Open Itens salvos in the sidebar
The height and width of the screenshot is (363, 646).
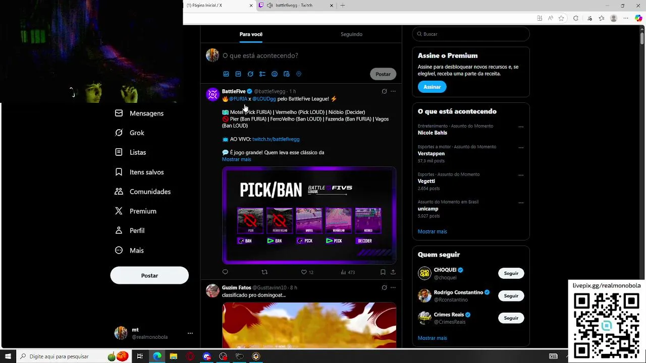pos(139,172)
